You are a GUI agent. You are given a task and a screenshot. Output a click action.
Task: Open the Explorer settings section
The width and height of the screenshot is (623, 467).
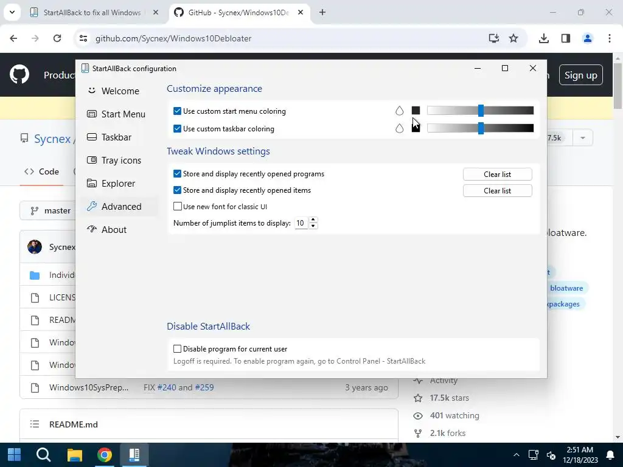[111, 183]
